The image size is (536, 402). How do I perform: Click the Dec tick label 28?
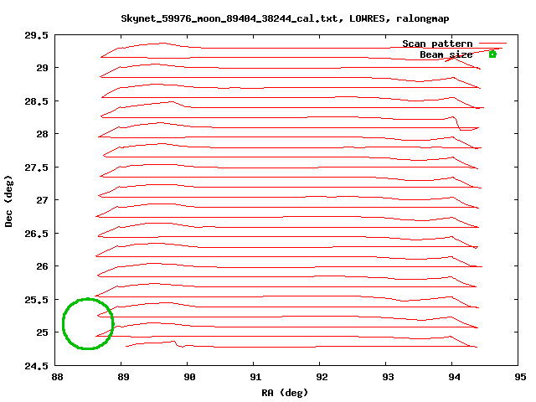tap(43, 134)
